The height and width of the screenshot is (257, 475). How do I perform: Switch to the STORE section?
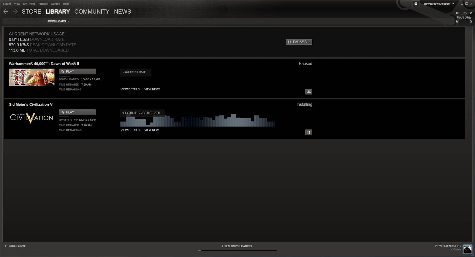click(31, 12)
